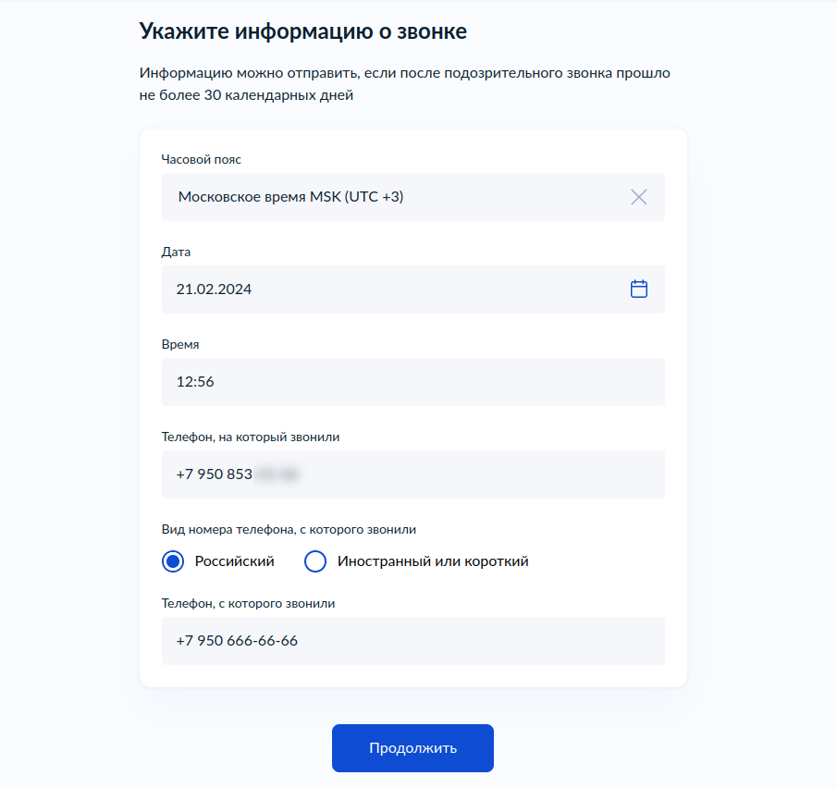Click the Иностранный или короткий option text

click(433, 561)
